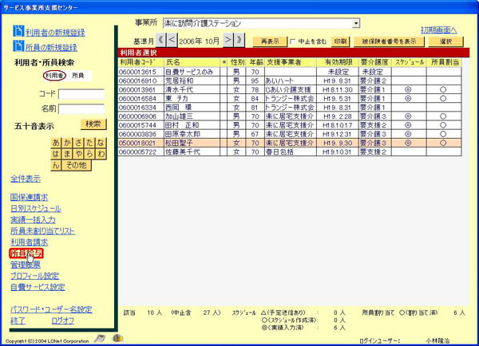Click schedule mark in 清水千代 row
The image size is (479, 346).
pos(408,90)
